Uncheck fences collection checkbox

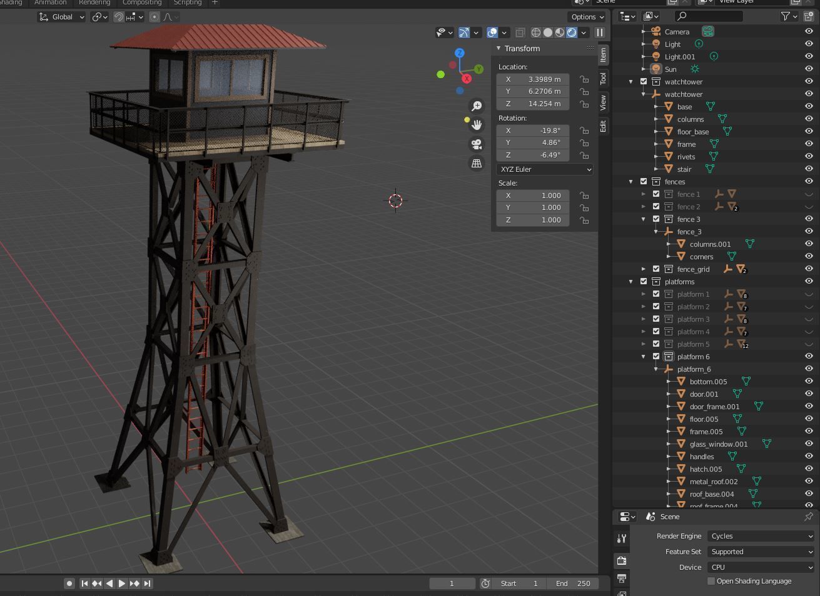coord(644,181)
